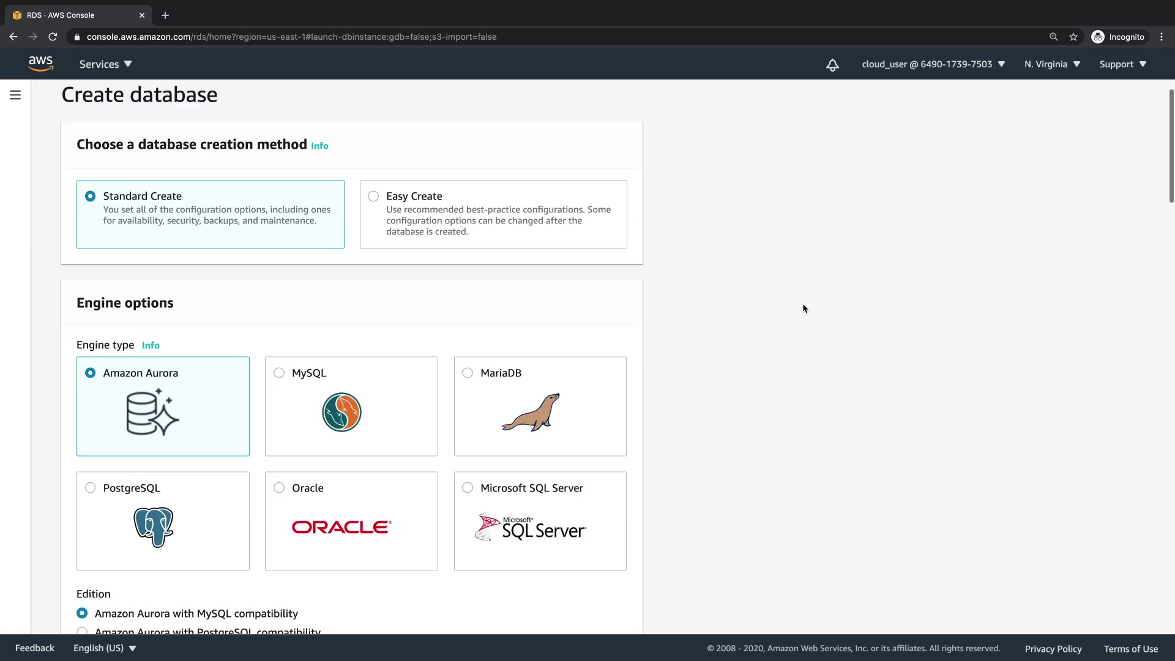
Task: Open the N. Virginia region dropdown
Action: click(1052, 64)
